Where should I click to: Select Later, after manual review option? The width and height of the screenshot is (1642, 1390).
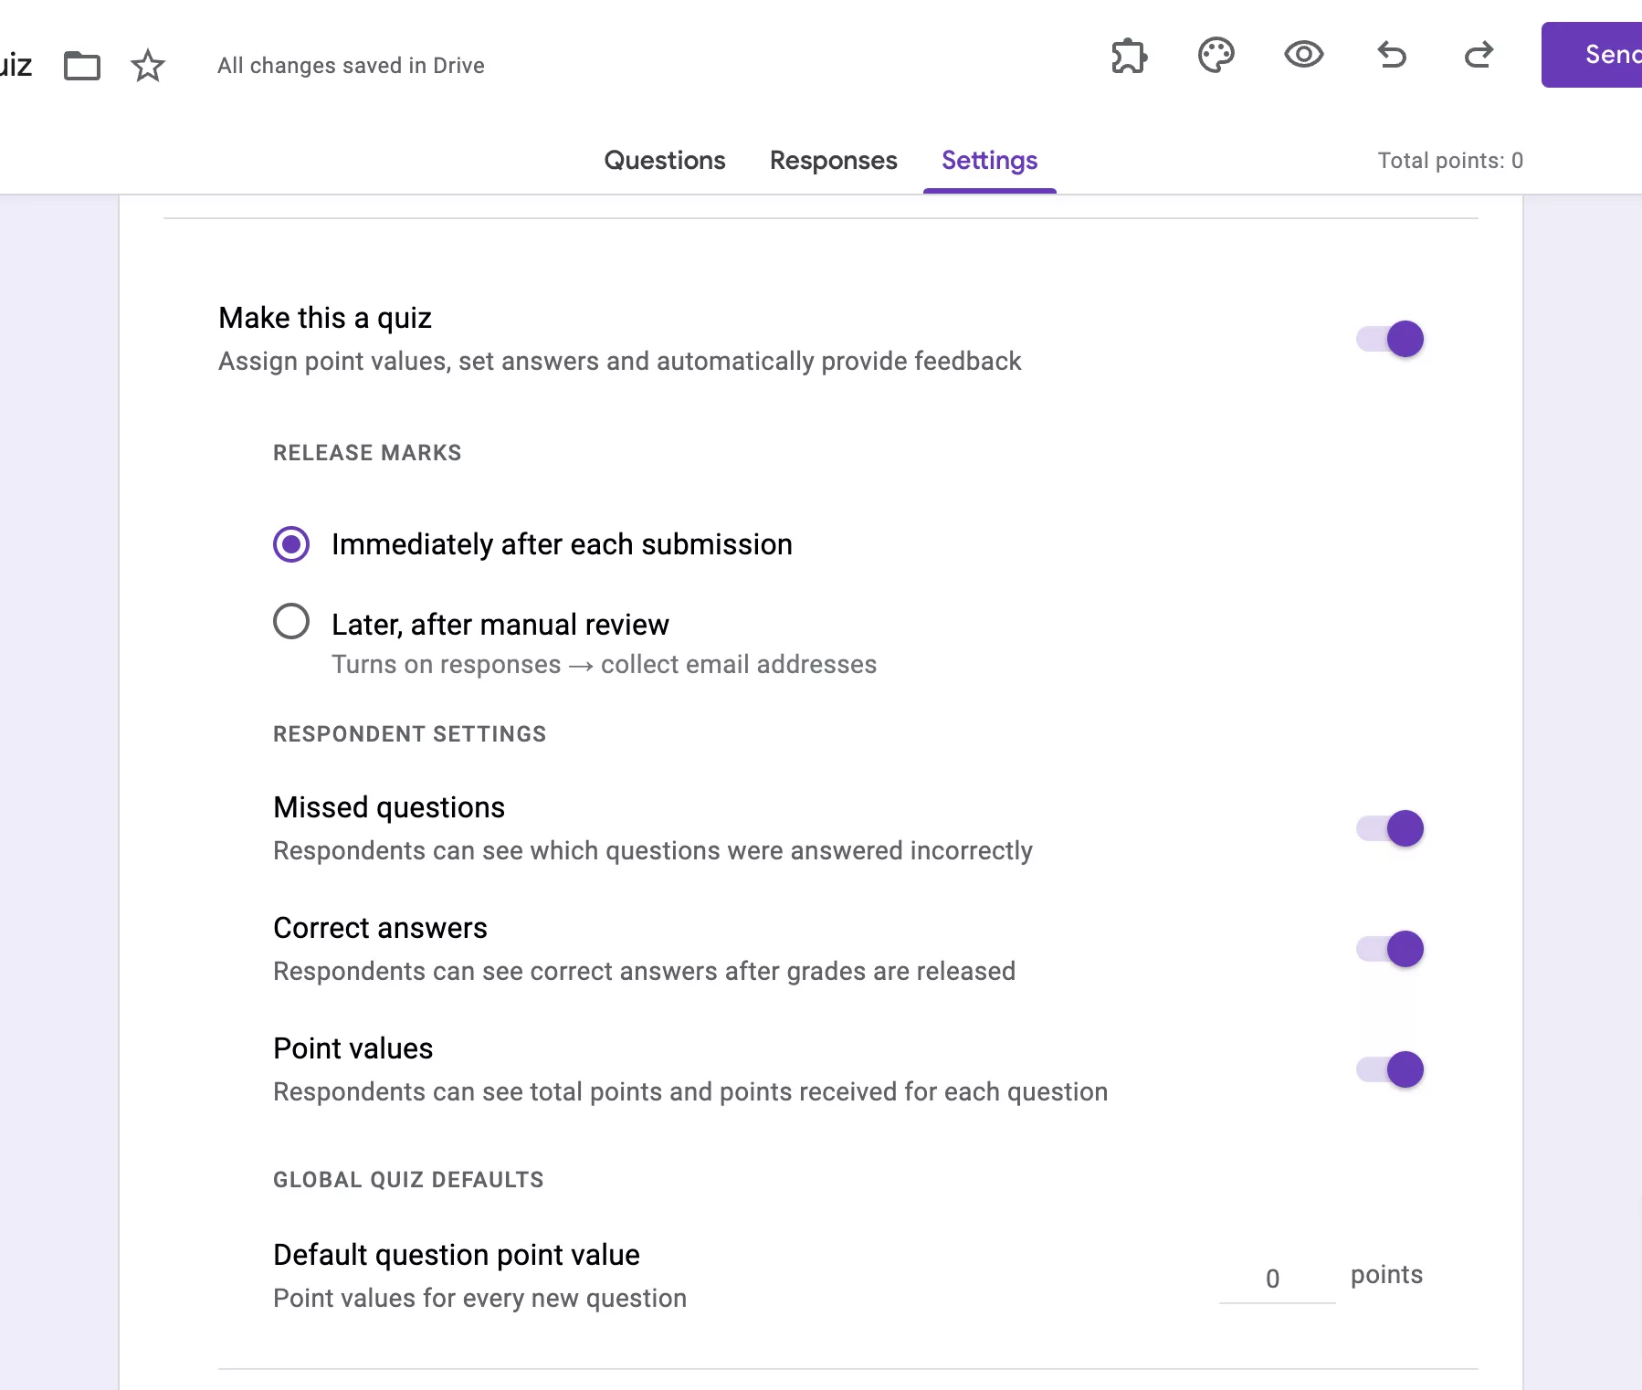[x=290, y=622]
